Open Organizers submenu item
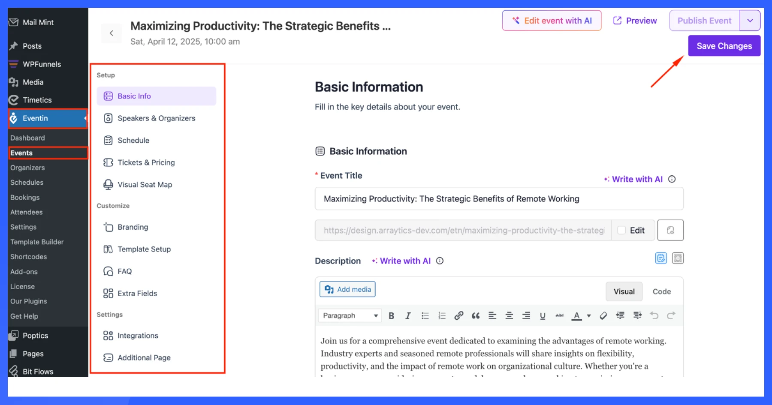 pos(27,168)
